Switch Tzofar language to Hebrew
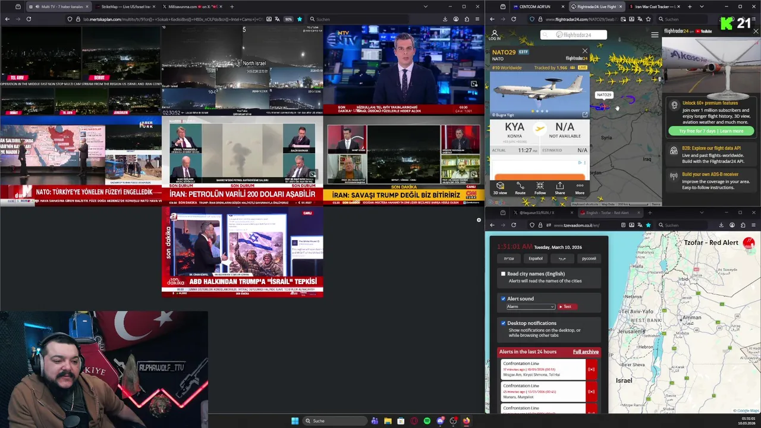 tap(509, 259)
